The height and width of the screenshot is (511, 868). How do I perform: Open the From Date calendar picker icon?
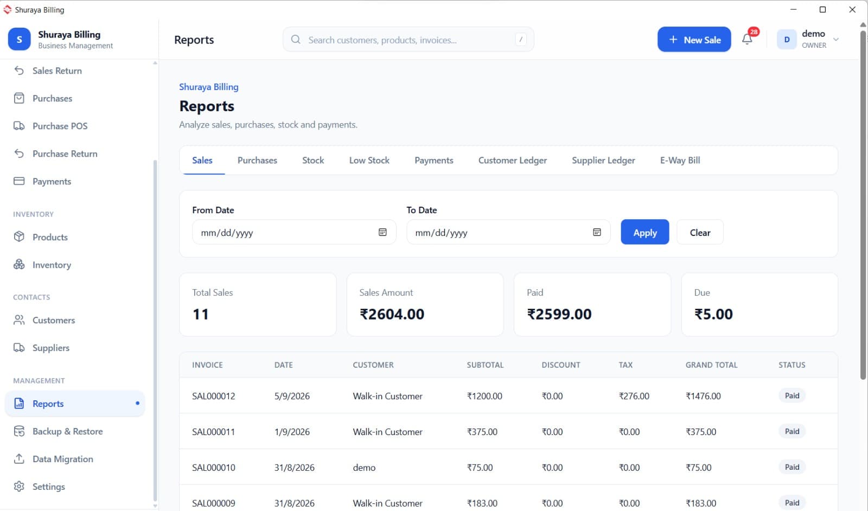(x=382, y=232)
